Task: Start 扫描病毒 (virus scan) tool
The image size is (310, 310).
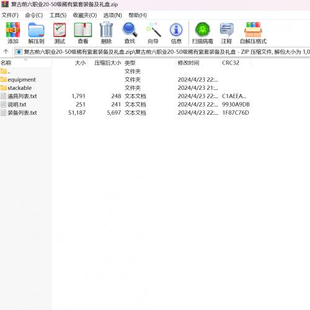Action: click(x=203, y=33)
